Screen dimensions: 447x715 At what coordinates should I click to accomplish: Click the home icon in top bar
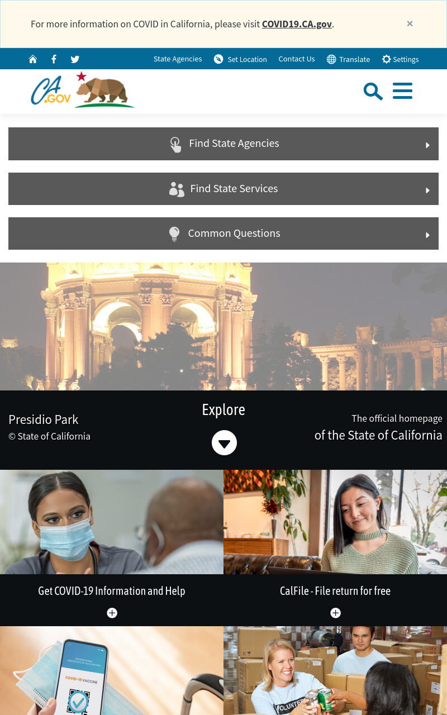click(33, 59)
